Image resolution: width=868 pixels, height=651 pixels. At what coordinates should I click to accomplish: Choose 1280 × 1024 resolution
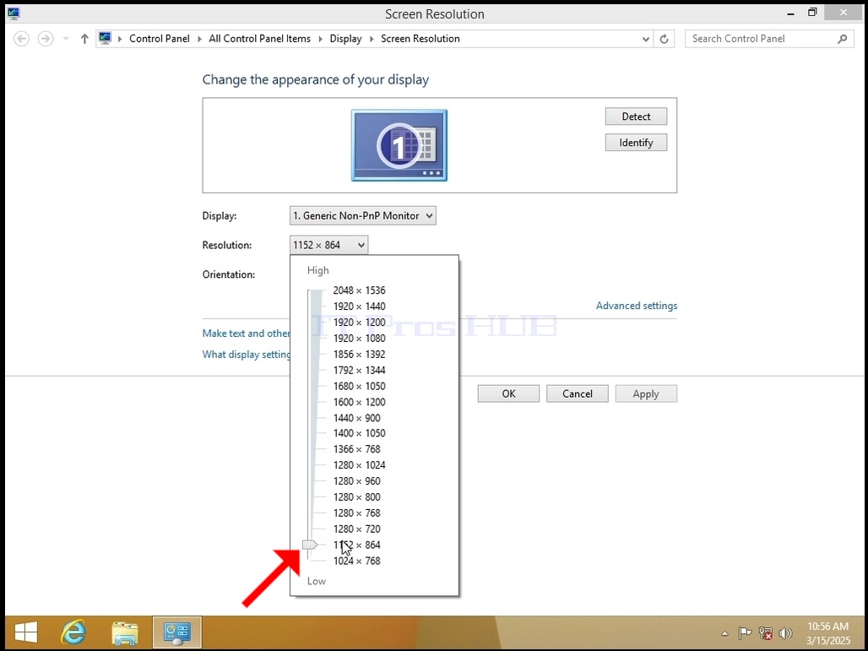tap(359, 465)
